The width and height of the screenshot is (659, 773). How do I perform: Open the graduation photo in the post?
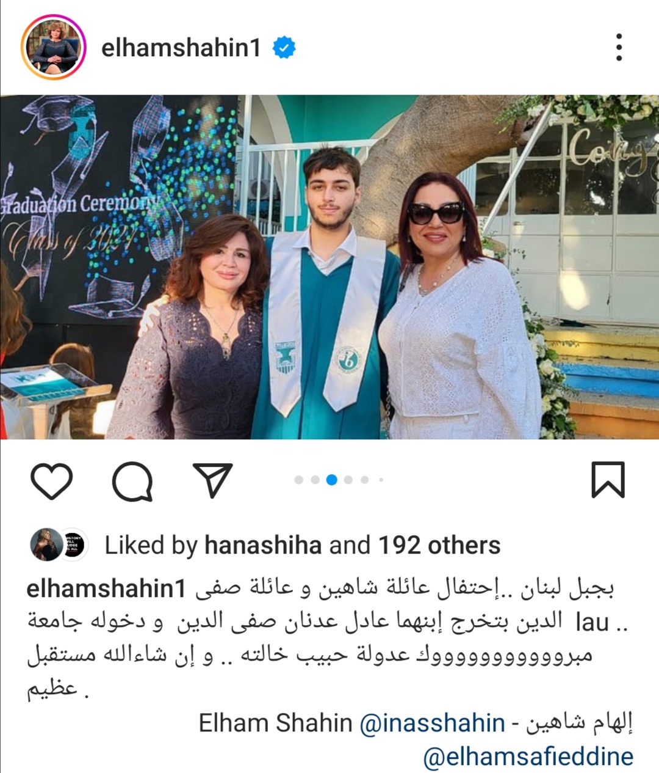pyautogui.click(x=329, y=267)
